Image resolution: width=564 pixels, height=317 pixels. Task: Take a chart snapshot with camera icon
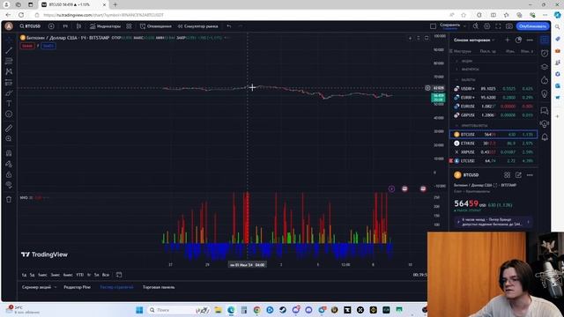[509, 26]
